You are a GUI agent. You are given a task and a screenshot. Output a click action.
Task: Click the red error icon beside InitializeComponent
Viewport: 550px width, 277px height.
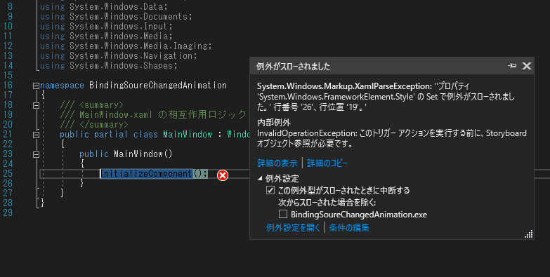(223, 175)
